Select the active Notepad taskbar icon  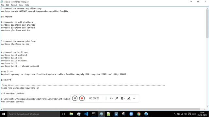point(101,114)
